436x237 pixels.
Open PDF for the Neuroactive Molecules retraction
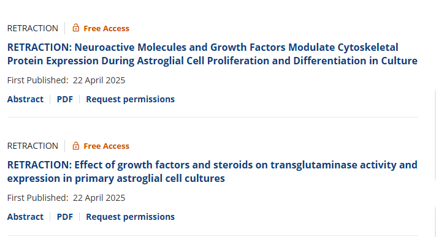(x=65, y=99)
